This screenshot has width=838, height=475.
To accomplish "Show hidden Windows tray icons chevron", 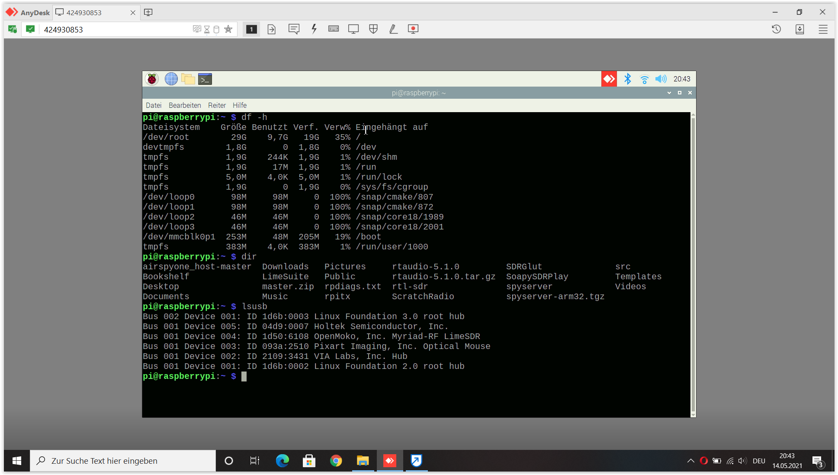I will 690,461.
